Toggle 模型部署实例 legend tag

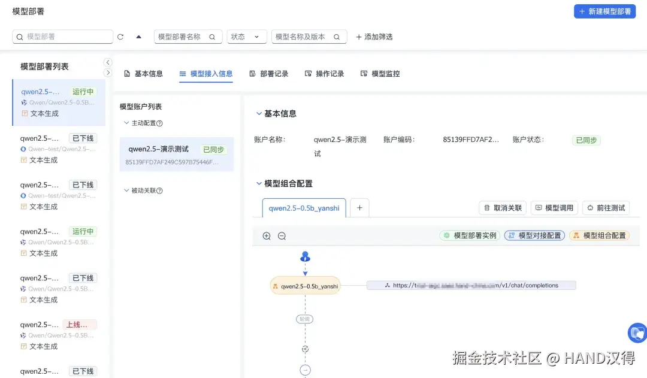[x=470, y=235]
